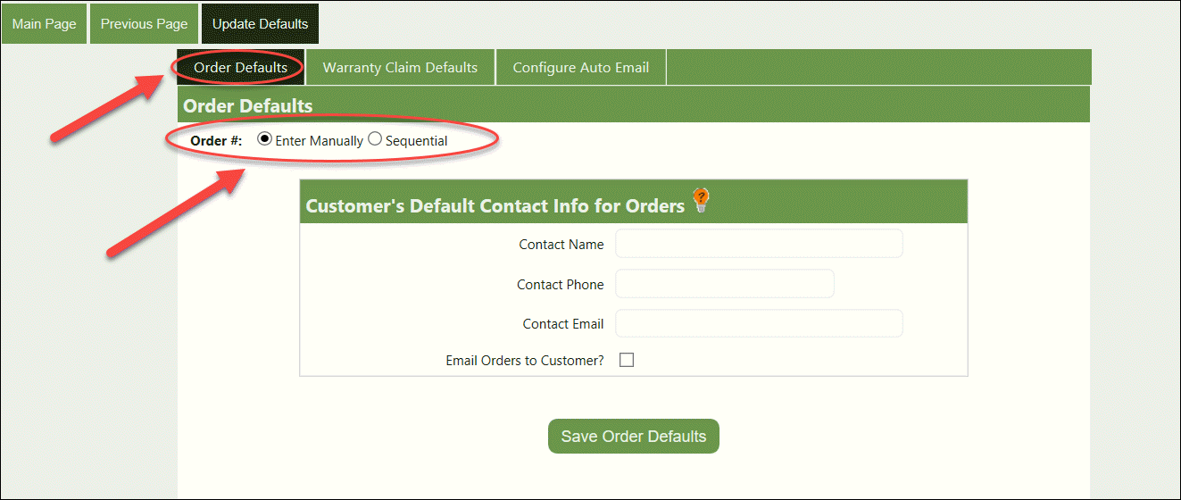Navigate back with Previous Page button
The height and width of the screenshot is (500, 1181).
[x=144, y=24]
